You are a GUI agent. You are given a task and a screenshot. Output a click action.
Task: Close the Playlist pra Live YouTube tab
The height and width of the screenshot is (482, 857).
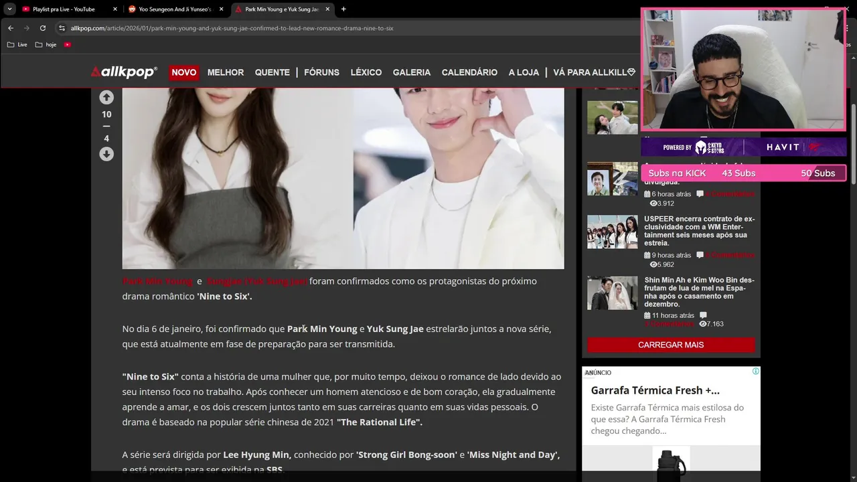coord(114,9)
